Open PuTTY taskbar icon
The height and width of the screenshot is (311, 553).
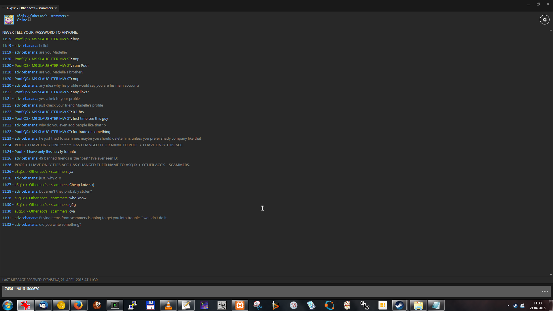(x=133, y=305)
